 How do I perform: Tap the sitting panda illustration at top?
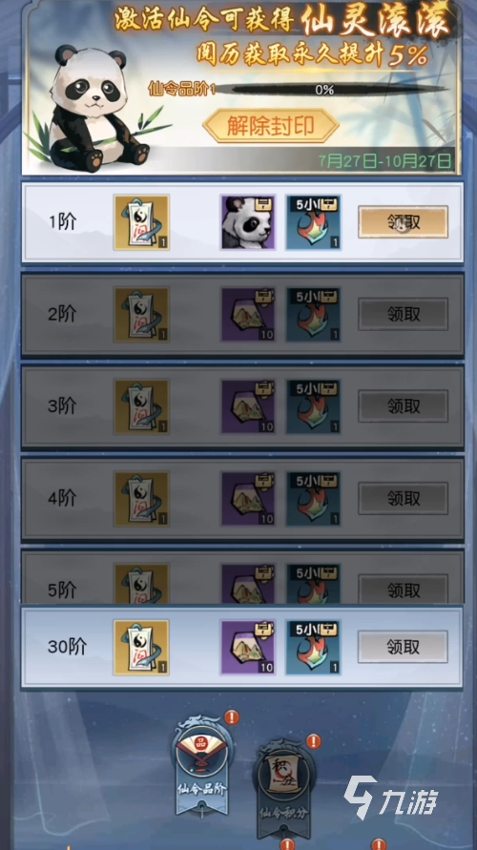point(96,109)
